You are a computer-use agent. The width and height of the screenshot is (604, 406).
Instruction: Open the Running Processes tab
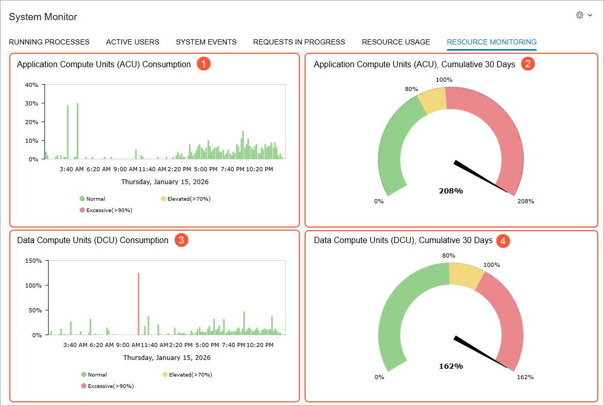[x=49, y=42]
